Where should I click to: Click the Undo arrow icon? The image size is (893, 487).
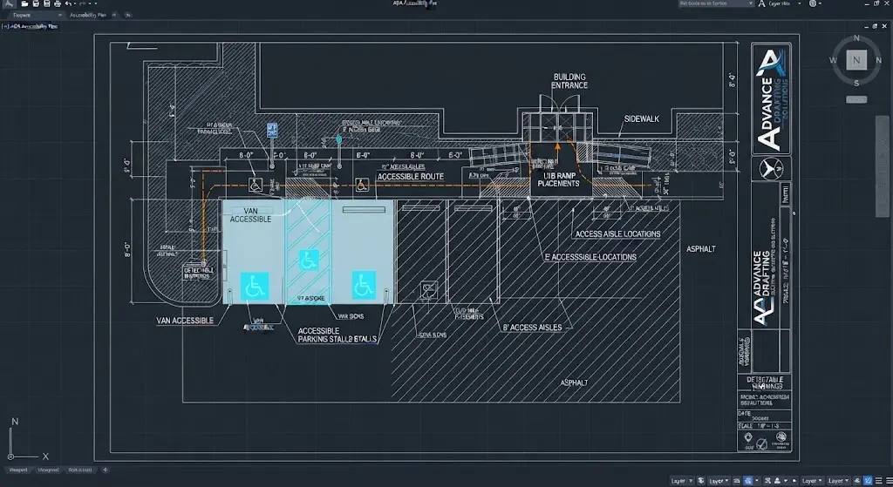pos(68,3)
